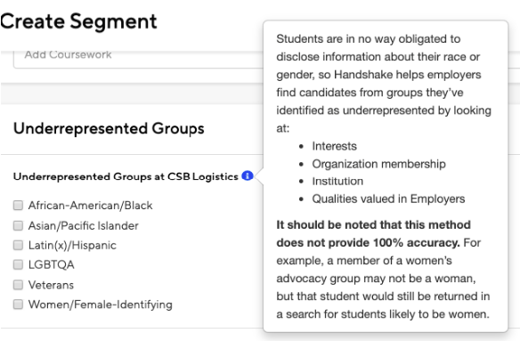Check the Women/Female-Identifying checkbox
The image size is (520, 341).
click(18, 304)
